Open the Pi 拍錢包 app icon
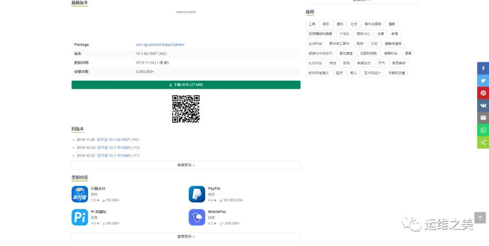 [80, 217]
